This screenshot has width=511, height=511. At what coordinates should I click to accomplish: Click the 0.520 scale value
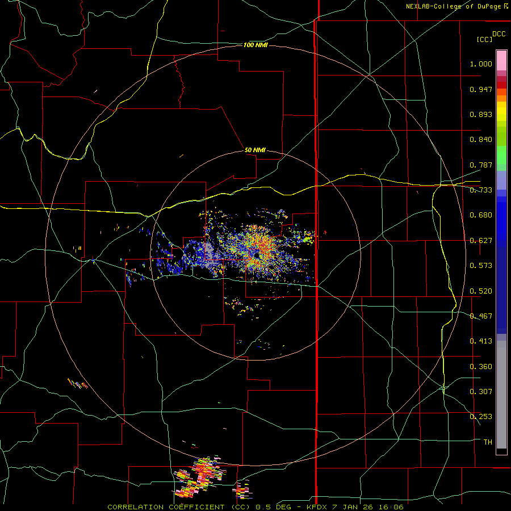pos(481,291)
